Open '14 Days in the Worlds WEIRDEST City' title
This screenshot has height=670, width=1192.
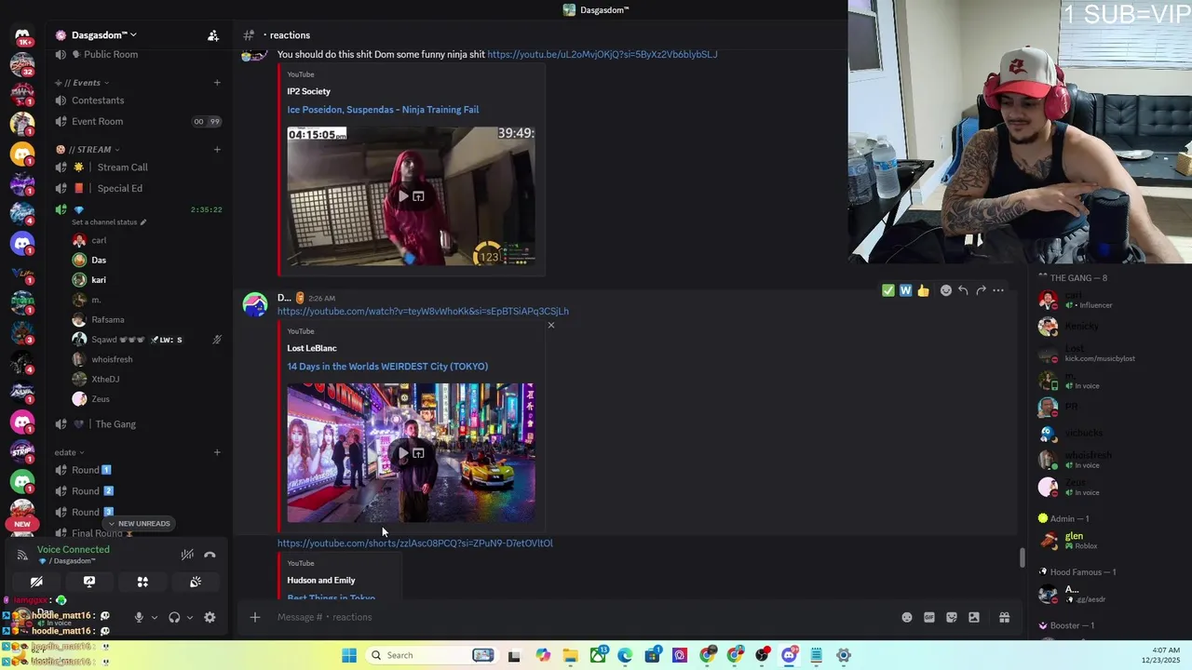tap(387, 367)
